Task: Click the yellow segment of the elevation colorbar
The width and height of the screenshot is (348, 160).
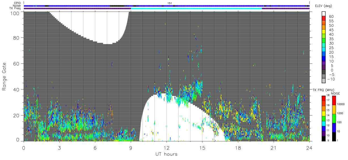Action: pyautogui.click(x=324, y=31)
